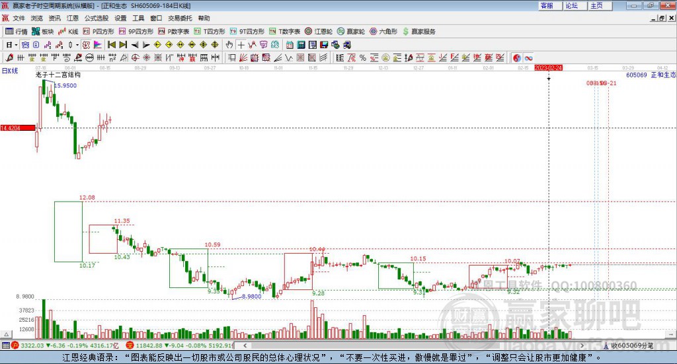Image resolution: width=677 pixels, height=364 pixels.
Task: Jump to first bar with skip-to-start icon
Action: [111, 45]
